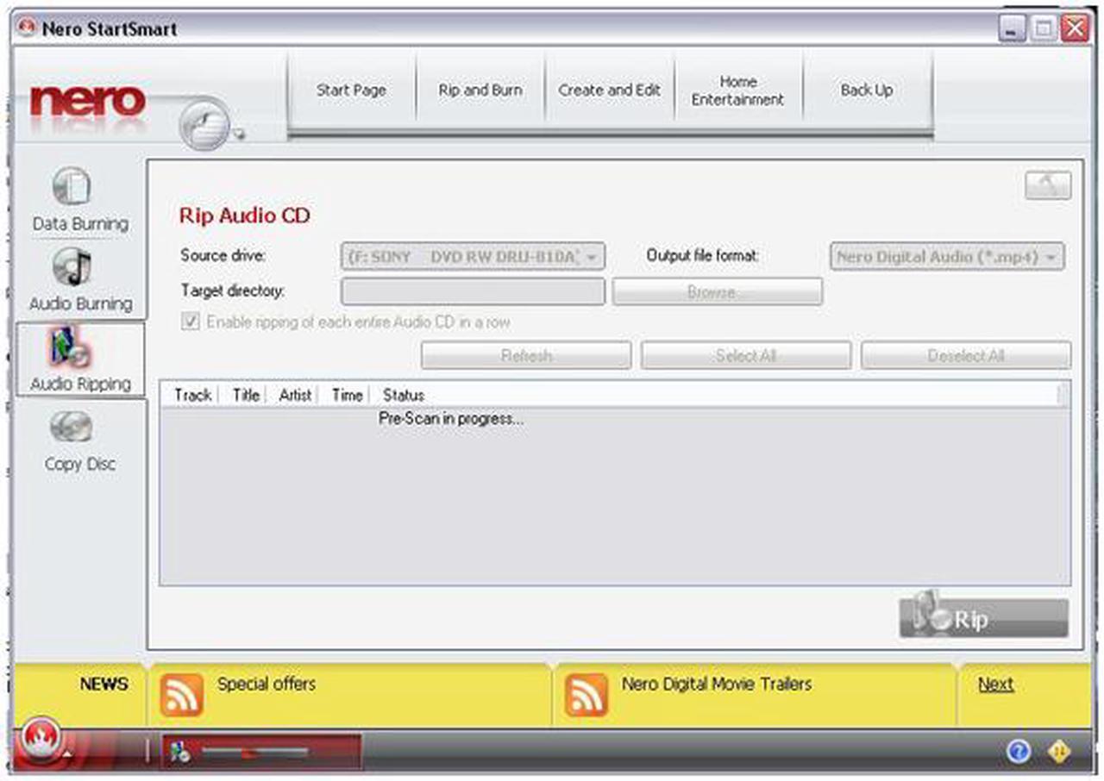
Task: Open the Audio Burning music disc icon
Action: click(x=72, y=267)
